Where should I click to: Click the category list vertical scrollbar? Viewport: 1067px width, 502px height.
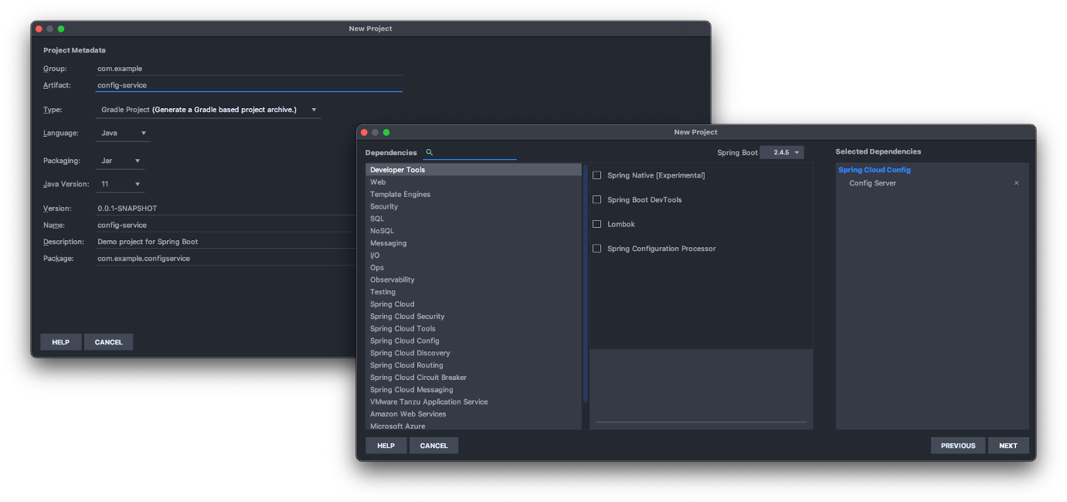tap(586, 283)
